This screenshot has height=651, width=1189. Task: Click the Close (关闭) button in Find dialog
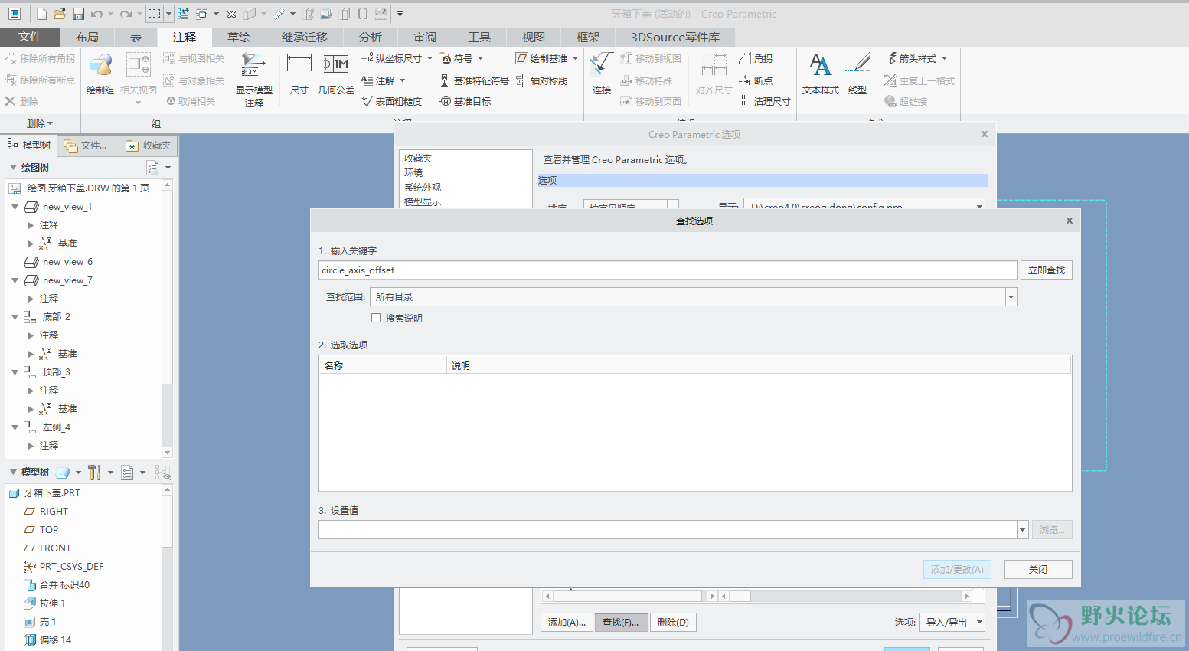coord(1038,570)
